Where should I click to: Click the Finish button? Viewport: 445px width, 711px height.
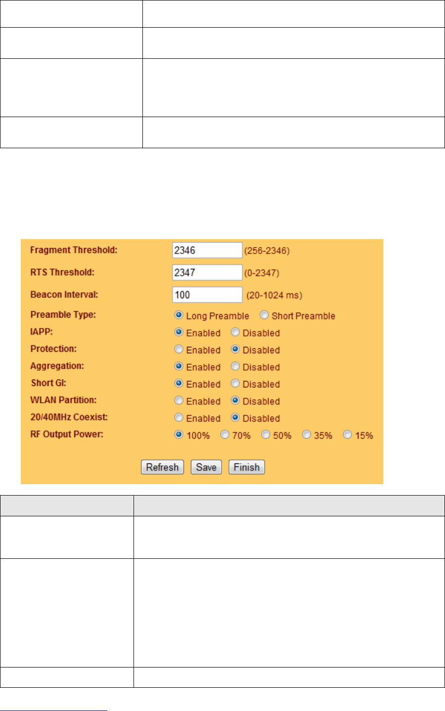247,467
